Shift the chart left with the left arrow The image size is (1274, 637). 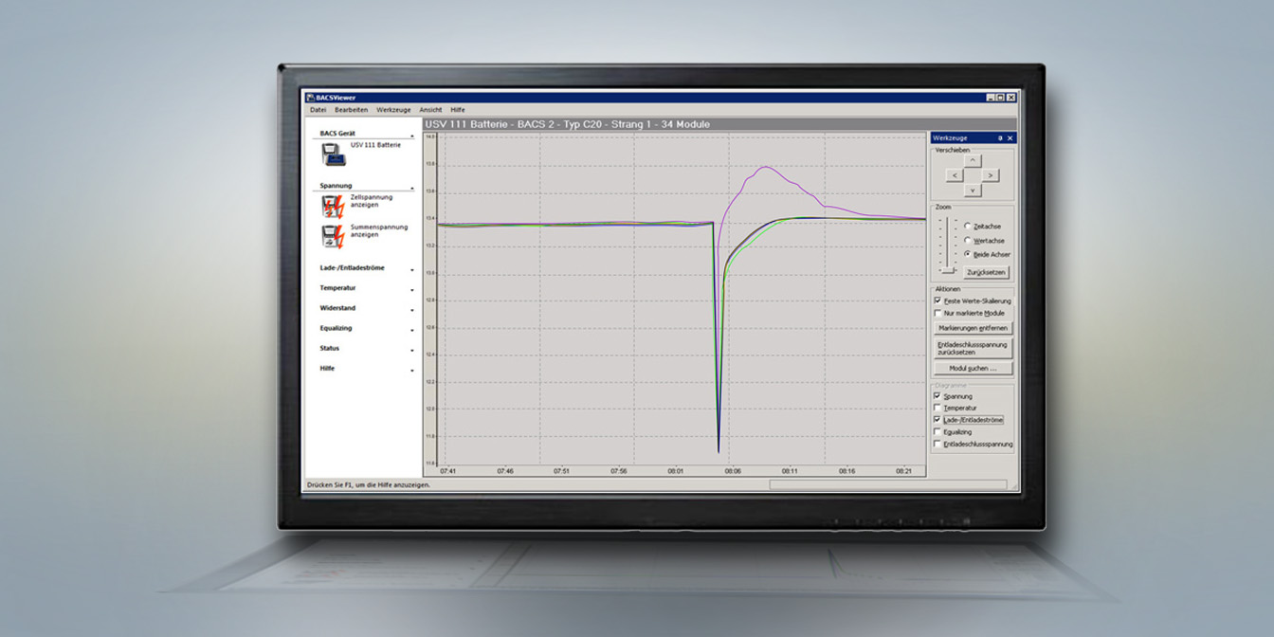tap(955, 175)
